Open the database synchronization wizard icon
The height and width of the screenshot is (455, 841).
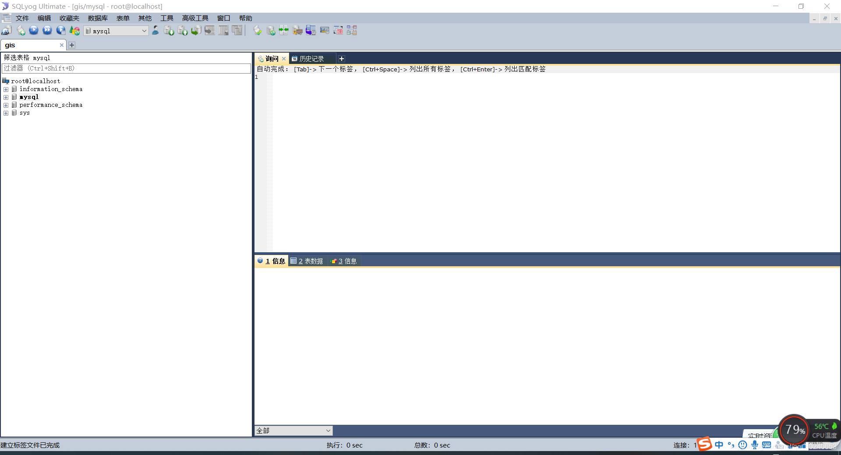click(x=271, y=31)
